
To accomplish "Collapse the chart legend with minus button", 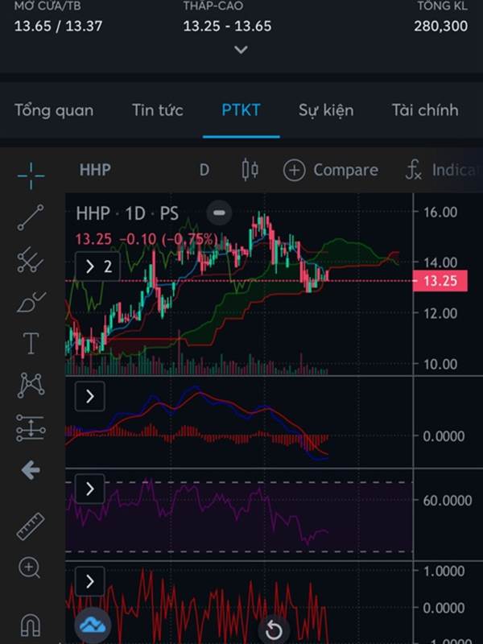I will tap(219, 213).
